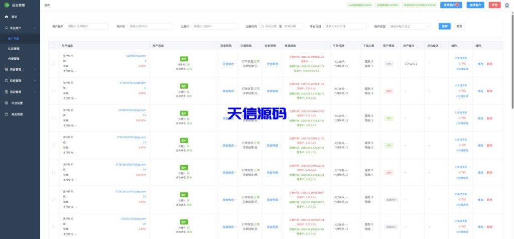Open 认证管理 in the sidebar
The image size is (514, 239).
point(14,49)
